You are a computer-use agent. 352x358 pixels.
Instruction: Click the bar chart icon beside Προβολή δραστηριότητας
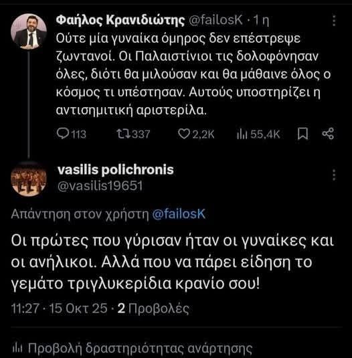coord(17,349)
